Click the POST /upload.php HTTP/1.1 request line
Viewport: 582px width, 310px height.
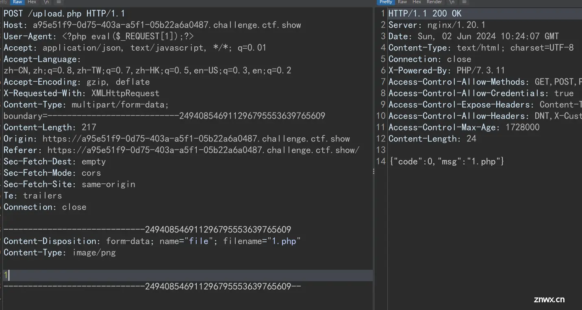click(x=64, y=13)
